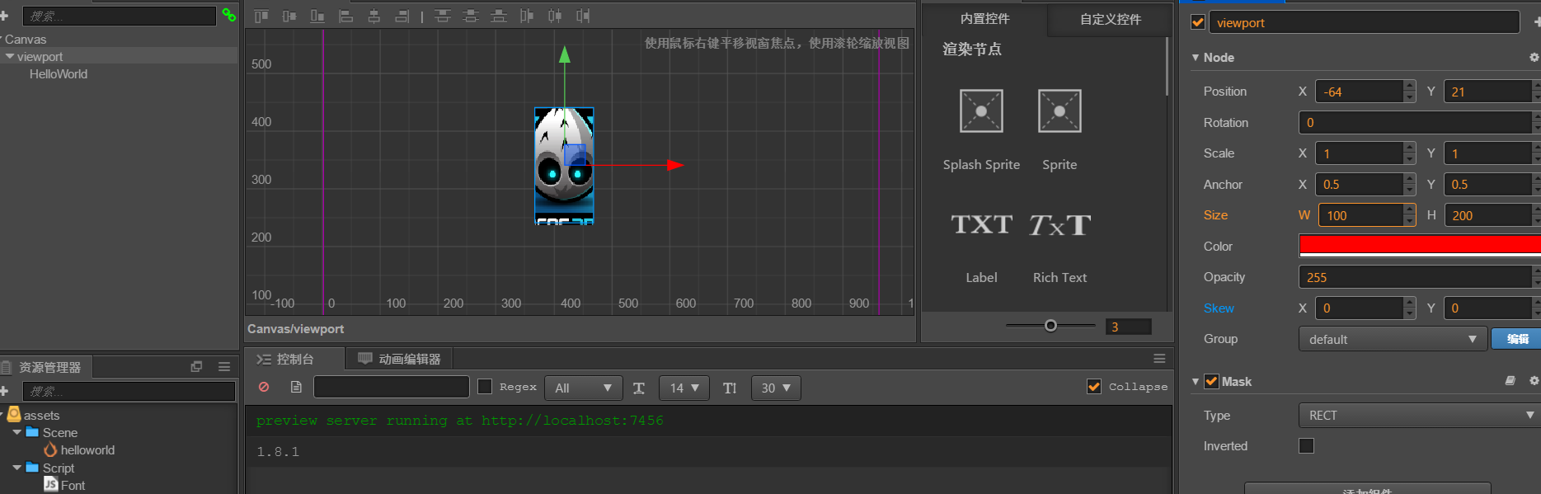1541x494 pixels.
Task: Click the distribute left edges icon
Action: pyautogui.click(x=527, y=16)
